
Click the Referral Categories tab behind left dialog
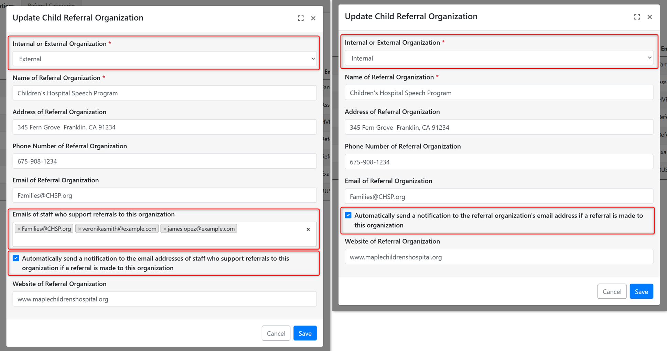click(52, 4)
